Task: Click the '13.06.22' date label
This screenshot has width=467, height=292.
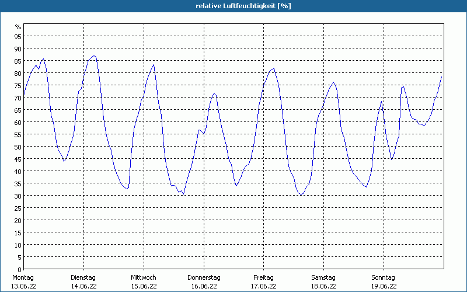Action: [24, 286]
